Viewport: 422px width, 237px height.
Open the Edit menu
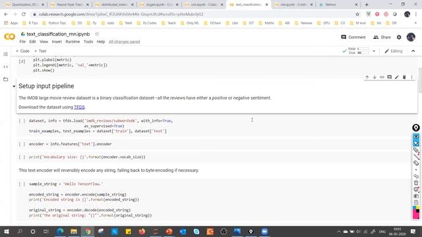pos(32,41)
